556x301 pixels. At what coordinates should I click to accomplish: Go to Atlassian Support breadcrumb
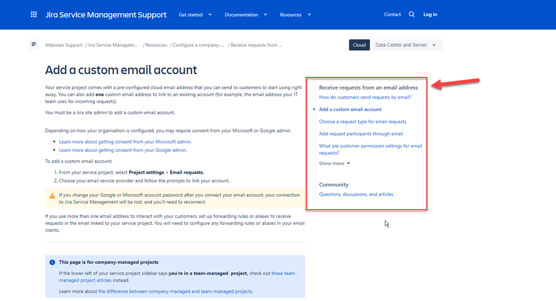click(64, 45)
